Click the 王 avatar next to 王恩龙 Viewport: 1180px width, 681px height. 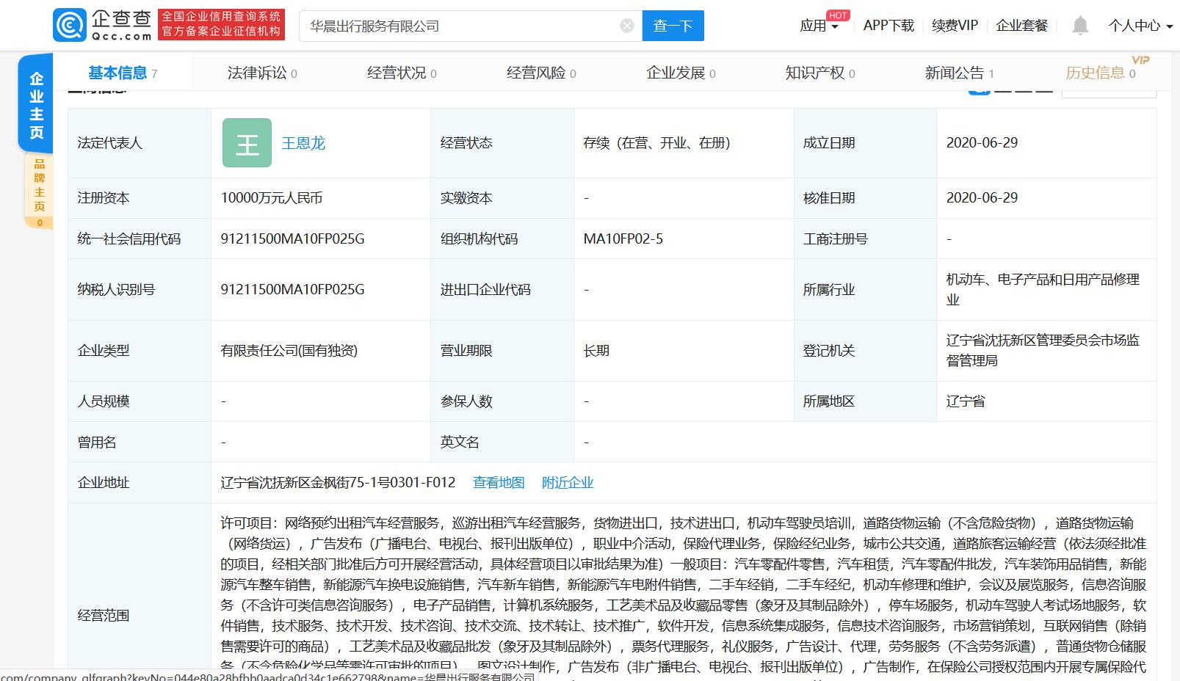point(247,142)
